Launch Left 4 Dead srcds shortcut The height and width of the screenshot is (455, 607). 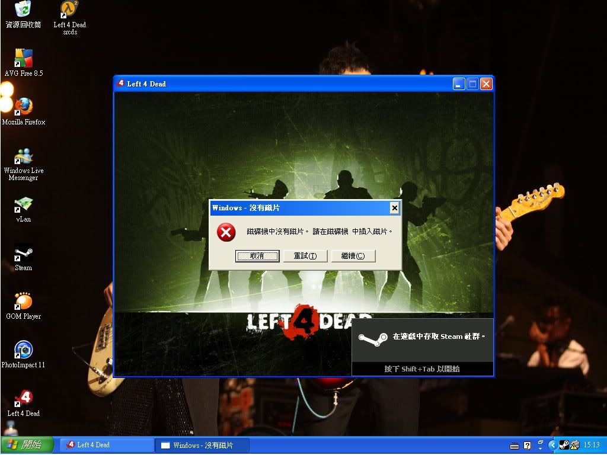point(69,10)
